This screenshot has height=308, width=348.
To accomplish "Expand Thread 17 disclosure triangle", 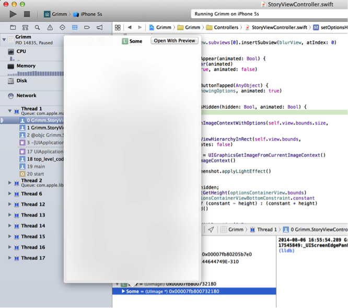I will [9, 258].
